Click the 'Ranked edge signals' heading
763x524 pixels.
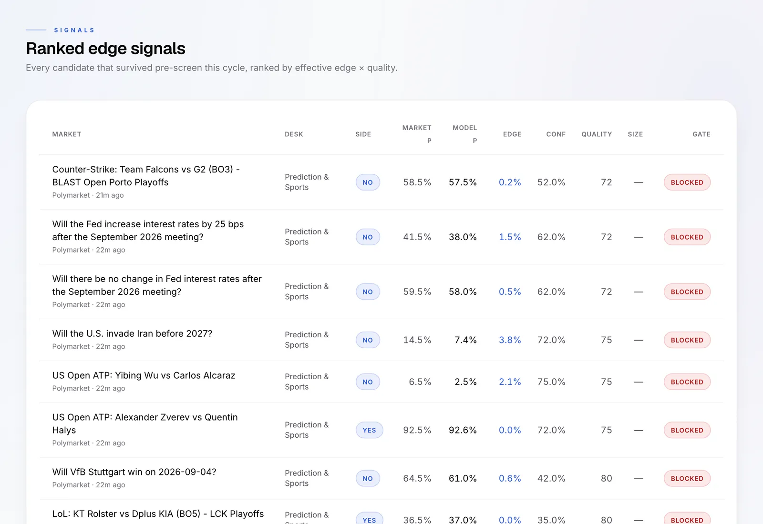pos(105,49)
